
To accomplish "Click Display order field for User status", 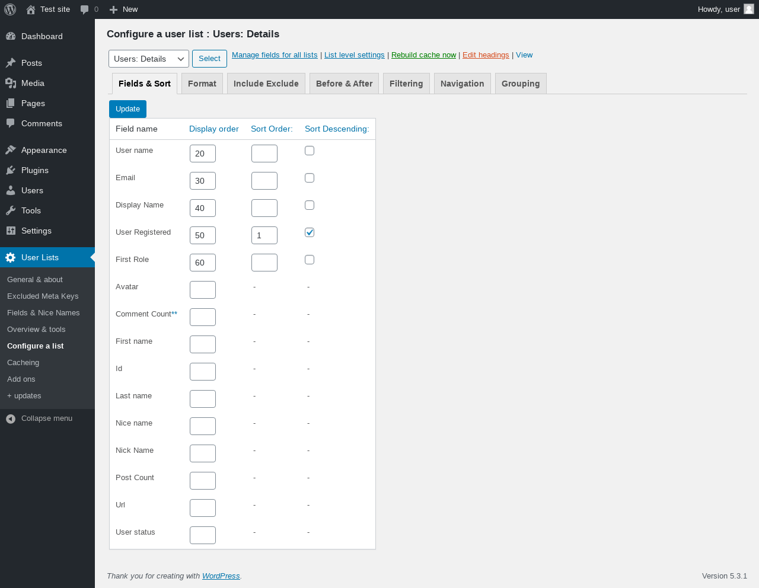I will (x=203, y=535).
